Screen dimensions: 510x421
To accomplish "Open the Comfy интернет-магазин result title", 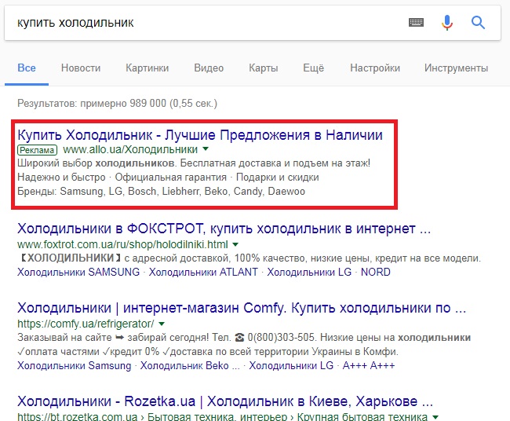I will pos(242,308).
